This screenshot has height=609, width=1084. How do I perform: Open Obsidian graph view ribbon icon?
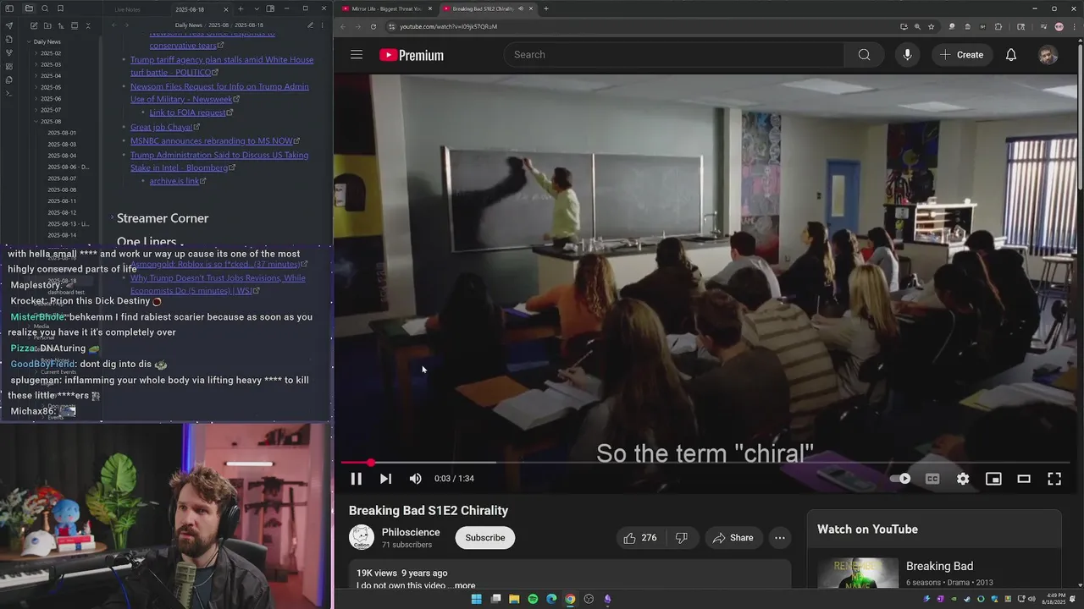coord(9,52)
